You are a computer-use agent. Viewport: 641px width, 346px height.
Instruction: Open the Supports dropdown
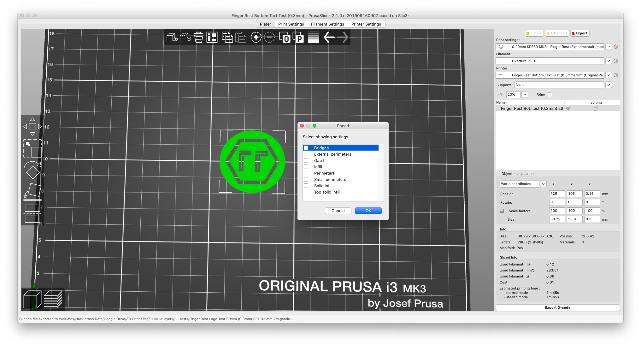tap(609, 85)
